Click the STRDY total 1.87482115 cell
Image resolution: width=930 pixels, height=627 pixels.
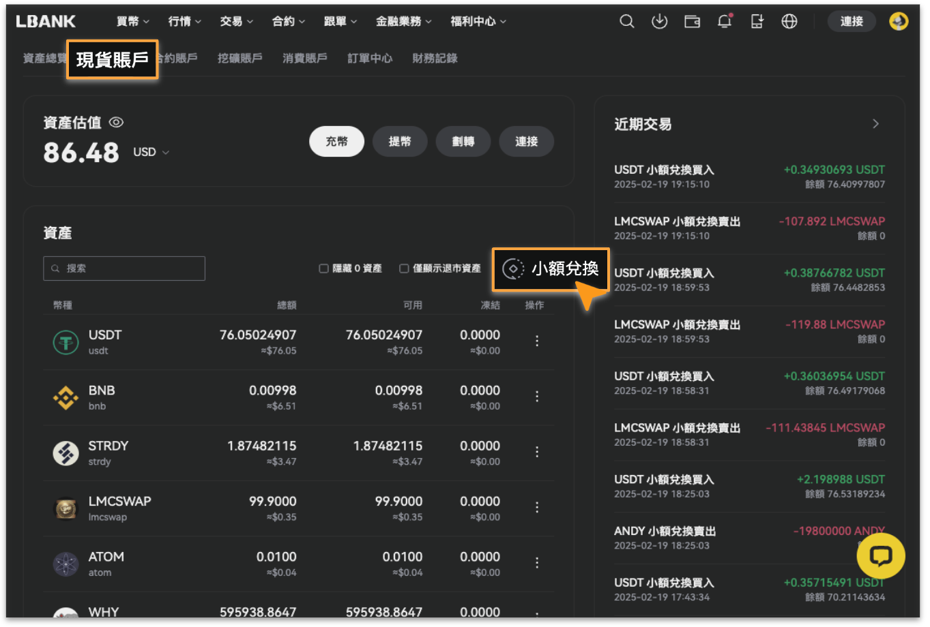click(262, 446)
